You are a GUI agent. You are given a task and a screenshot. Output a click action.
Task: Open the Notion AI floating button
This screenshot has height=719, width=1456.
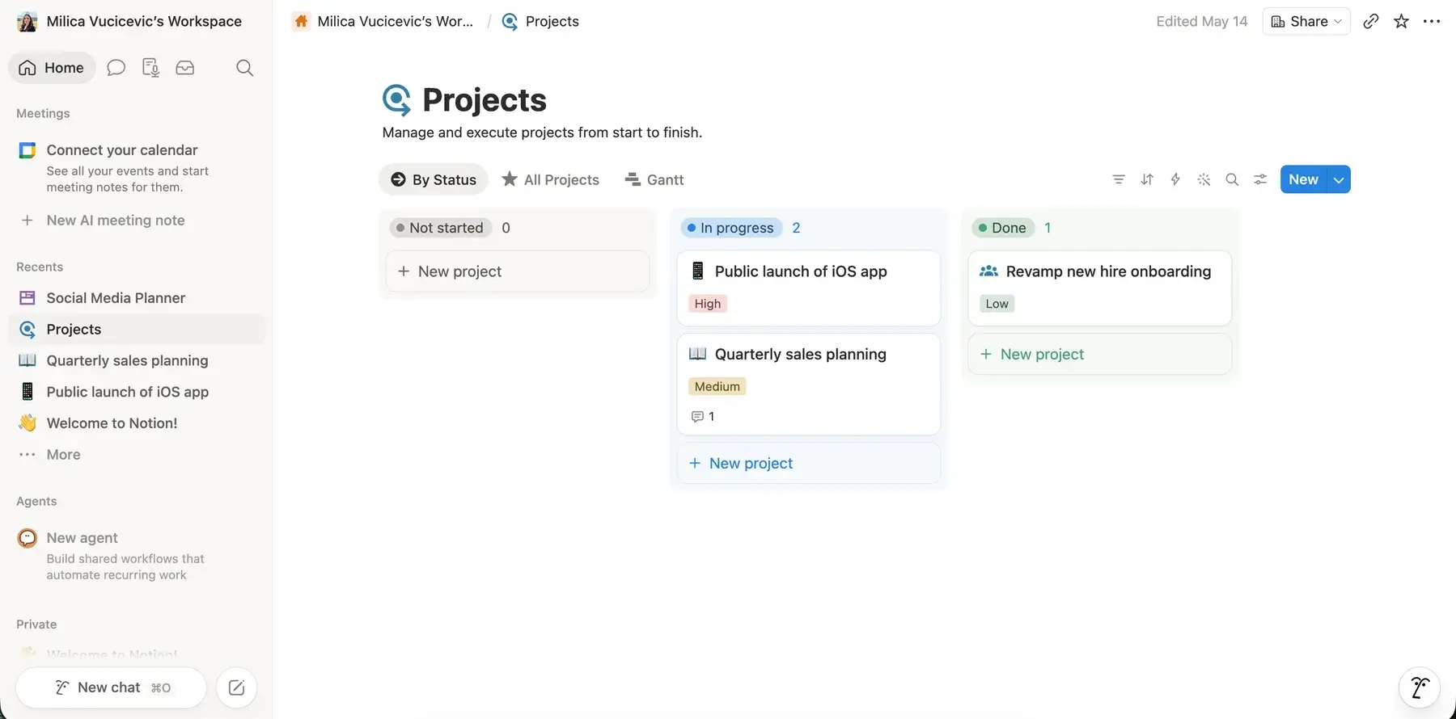pos(1419,687)
